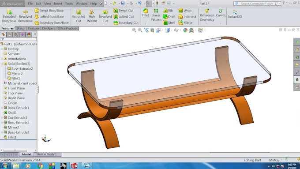Select the Extruded Boss/Base tool
The width and height of the screenshot is (300, 169).
click(9, 16)
